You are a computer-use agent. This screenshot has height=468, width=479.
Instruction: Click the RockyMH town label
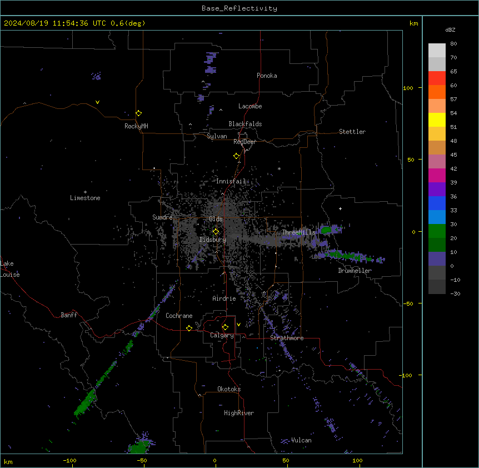point(136,126)
